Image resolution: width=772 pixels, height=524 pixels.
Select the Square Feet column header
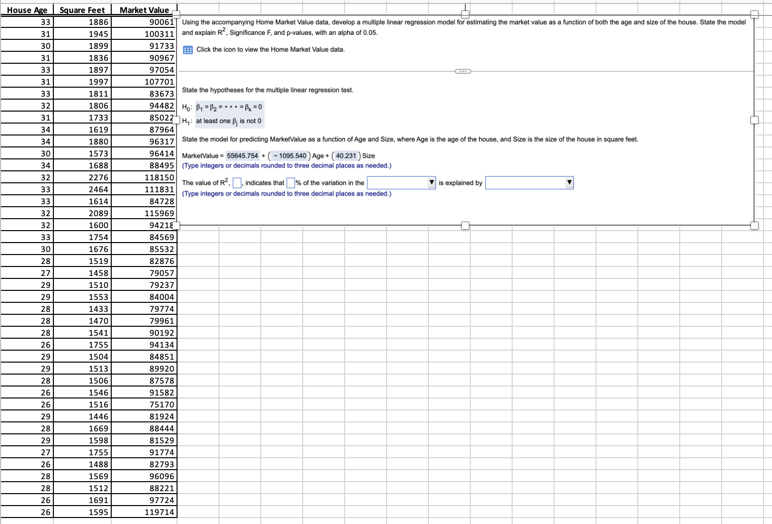pos(82,10)
